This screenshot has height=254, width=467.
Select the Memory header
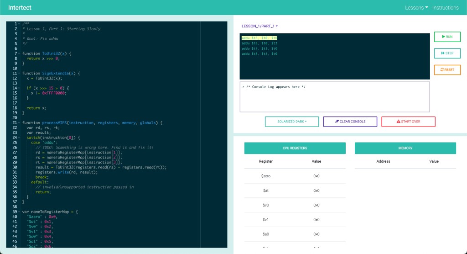[x=405, y=148]
